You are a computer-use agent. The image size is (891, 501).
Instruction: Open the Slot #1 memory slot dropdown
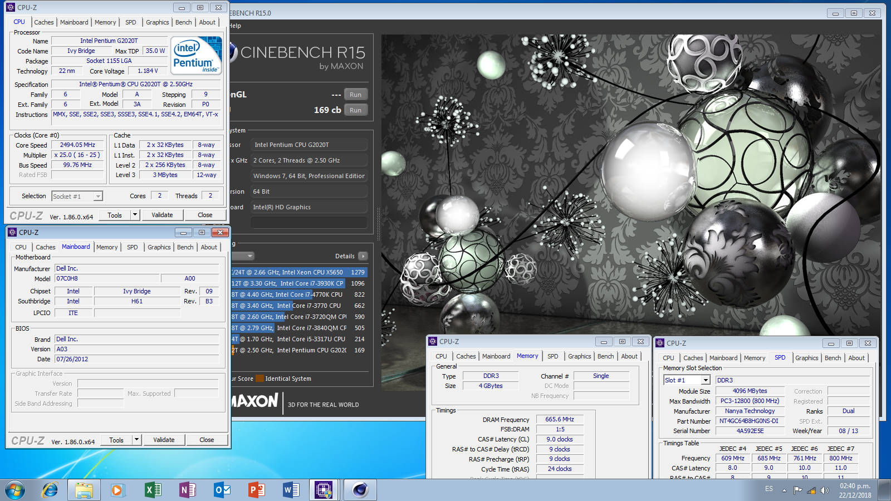coord(706,380)
